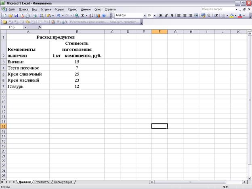This screenshot has height=189, width=252.
Task: Toggle italic formatting (К)
Action: [166, 15]
